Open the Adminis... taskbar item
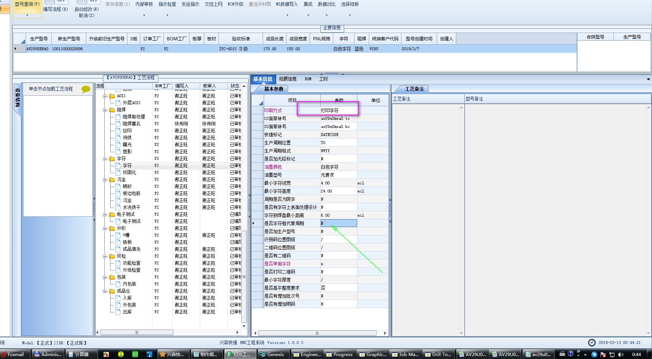Image resolution: width=652 pixels, height=359 pixels. [48, 354]
